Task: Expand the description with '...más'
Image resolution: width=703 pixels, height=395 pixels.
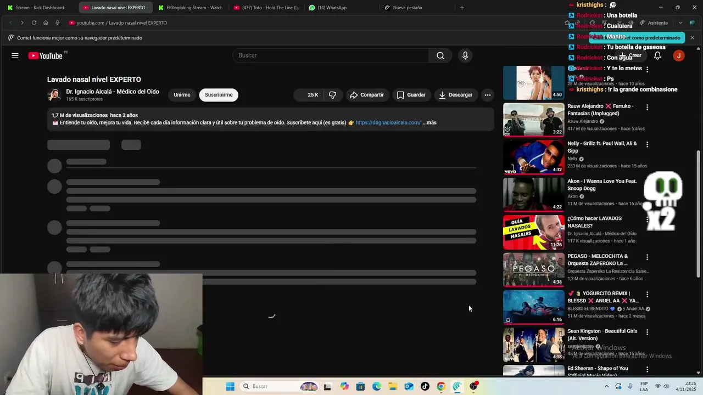Action: tap(429, 123)
